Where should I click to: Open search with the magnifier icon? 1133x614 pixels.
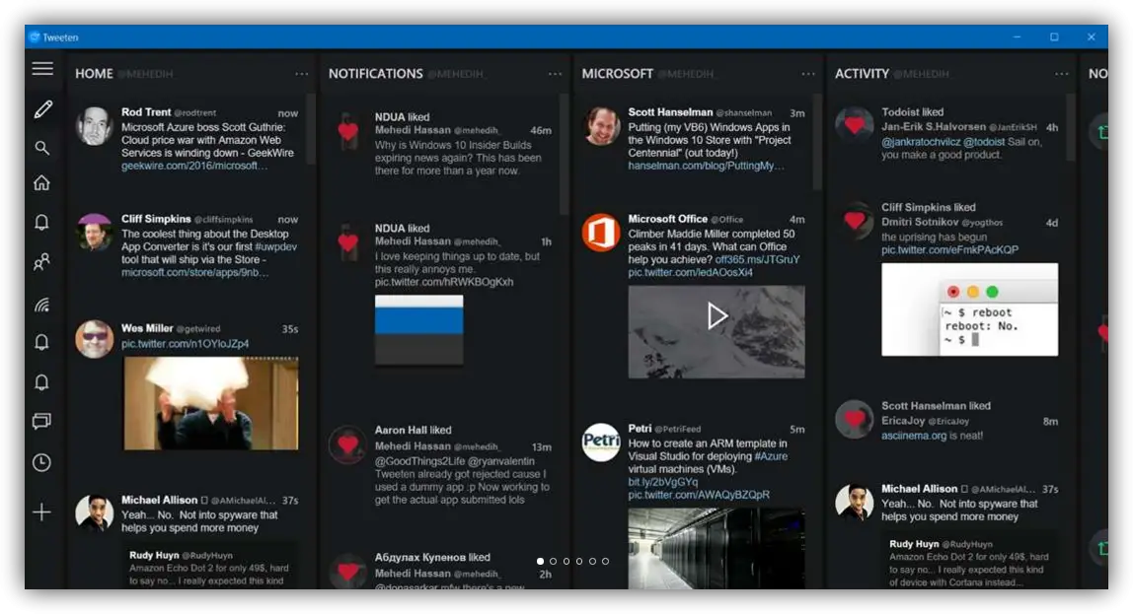coord(41,148)
